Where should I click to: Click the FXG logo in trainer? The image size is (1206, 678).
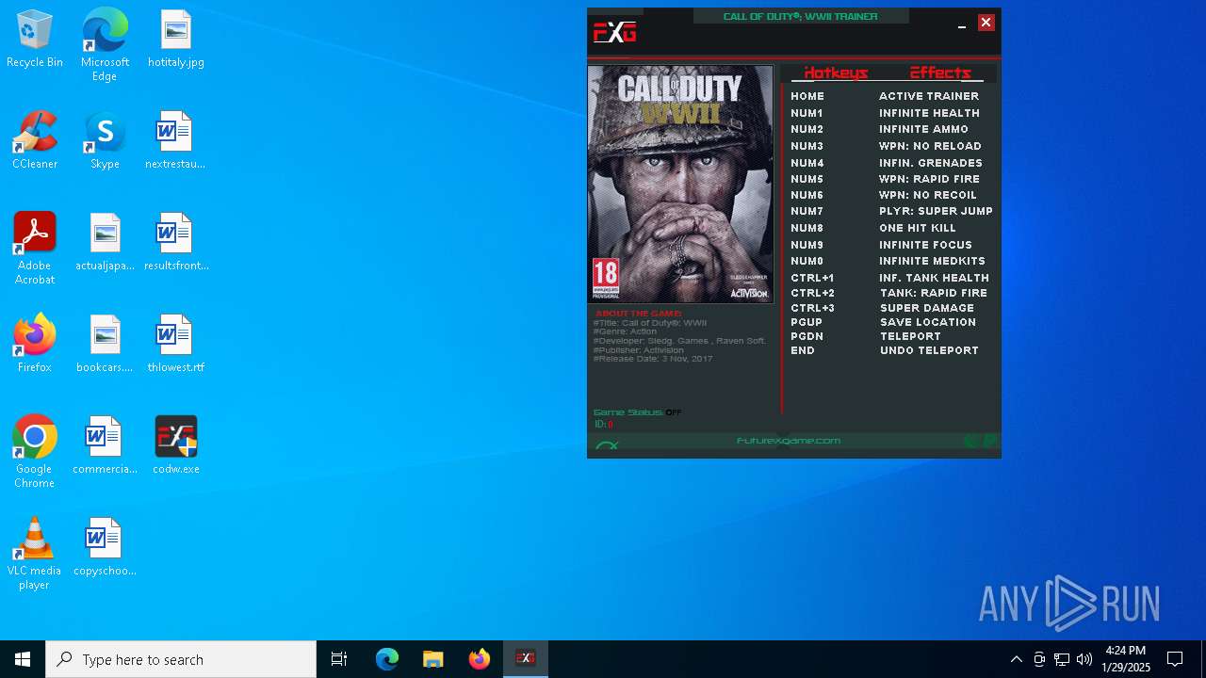click(x=614, y=33)
